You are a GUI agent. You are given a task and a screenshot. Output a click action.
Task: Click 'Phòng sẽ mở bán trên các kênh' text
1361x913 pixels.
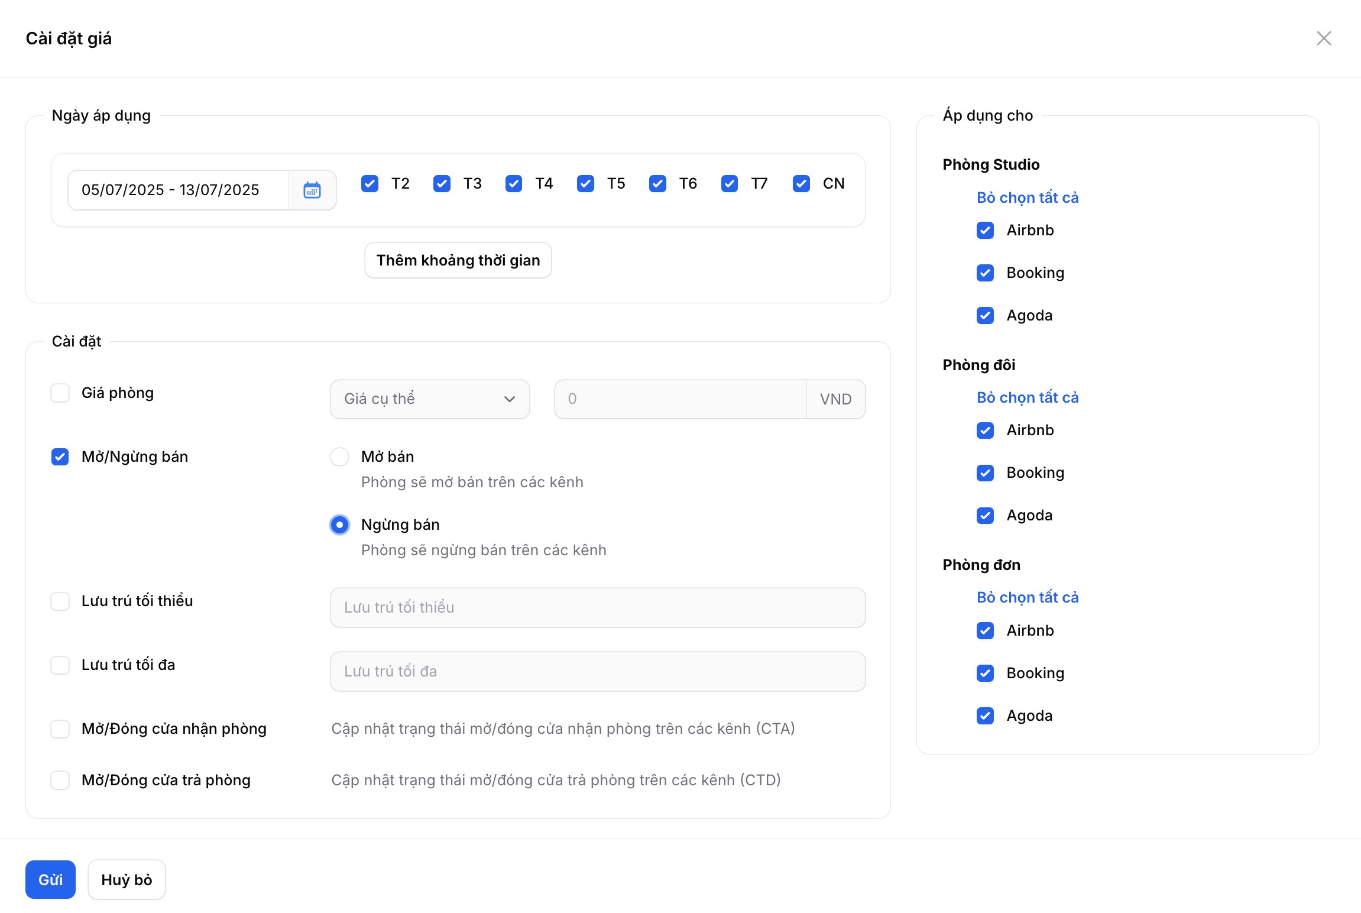click(472, 482)
